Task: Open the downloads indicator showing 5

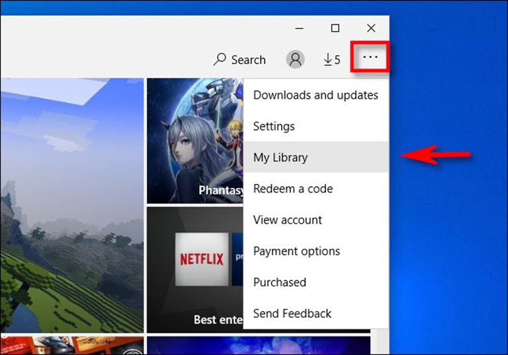Action: pyautogui.click(x=331, y=60)
